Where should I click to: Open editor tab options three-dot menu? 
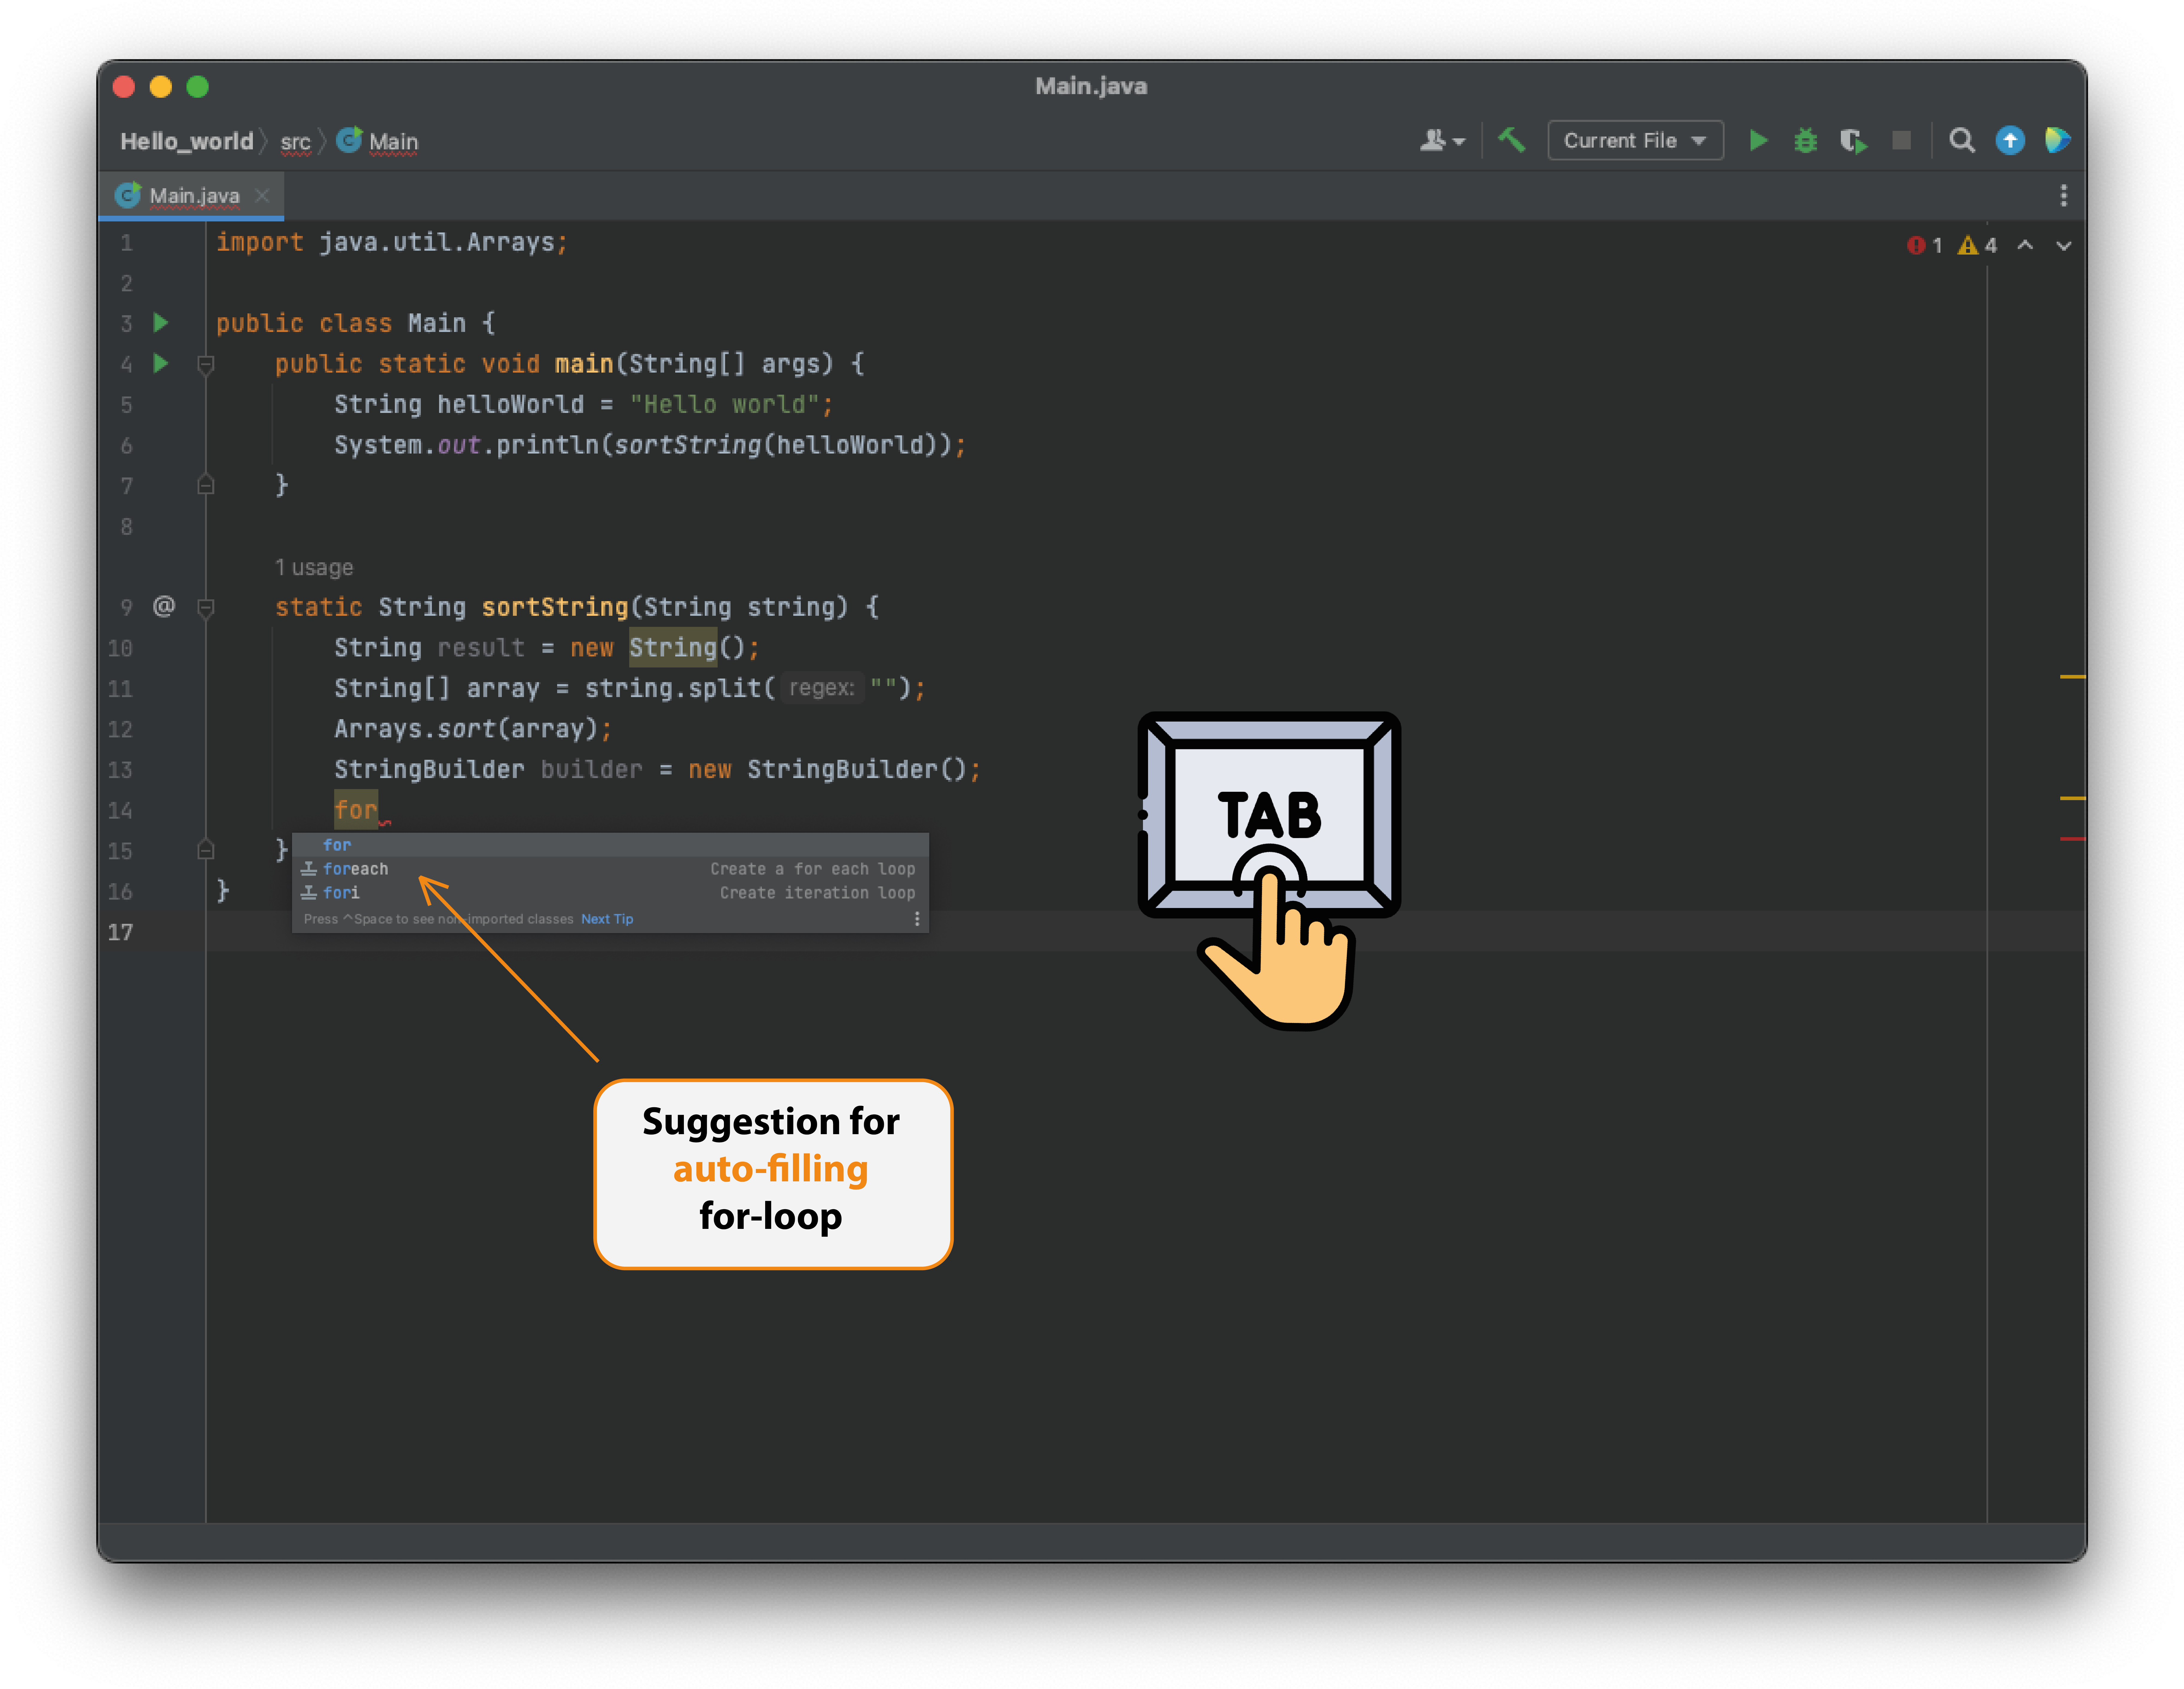click(x=2063, y=196)
